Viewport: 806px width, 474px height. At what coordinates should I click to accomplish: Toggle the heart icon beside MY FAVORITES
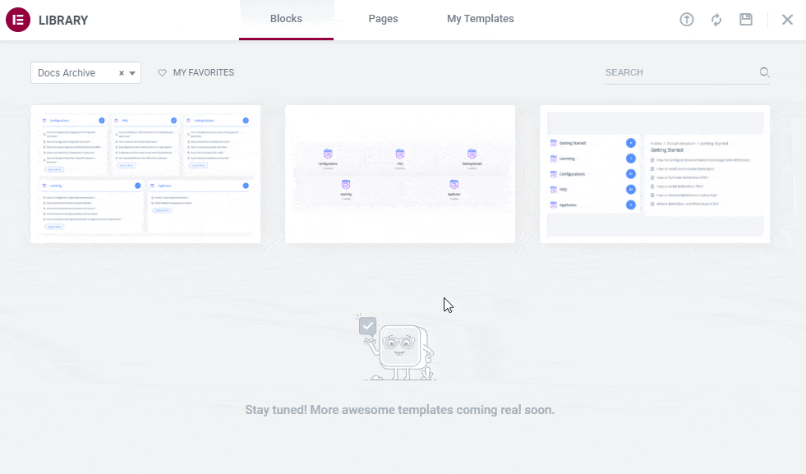pyautogui.click(x=162, y=72)
